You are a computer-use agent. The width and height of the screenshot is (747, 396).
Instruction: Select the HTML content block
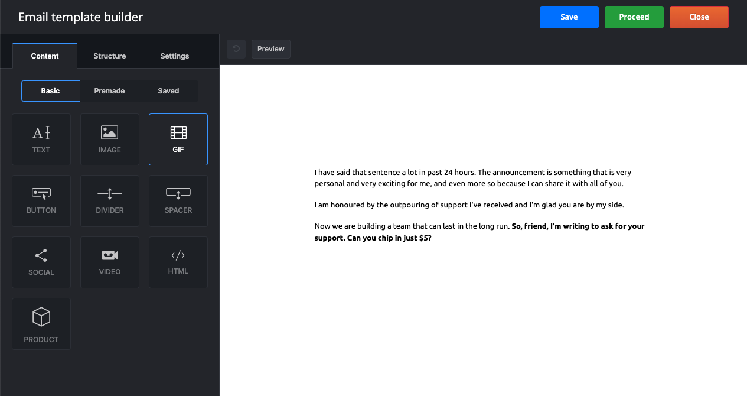pos(178,262)
